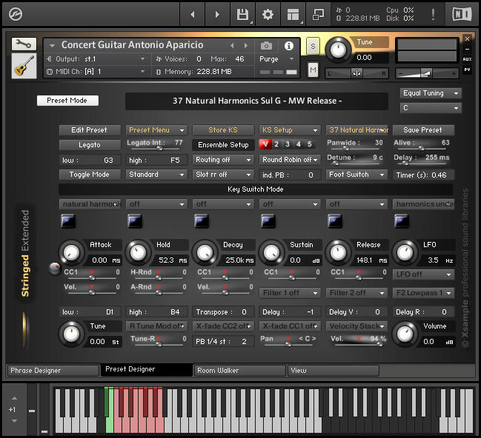Switch to Room Walker tab
This screenshot has width=481, height=438.
[240, 371]
